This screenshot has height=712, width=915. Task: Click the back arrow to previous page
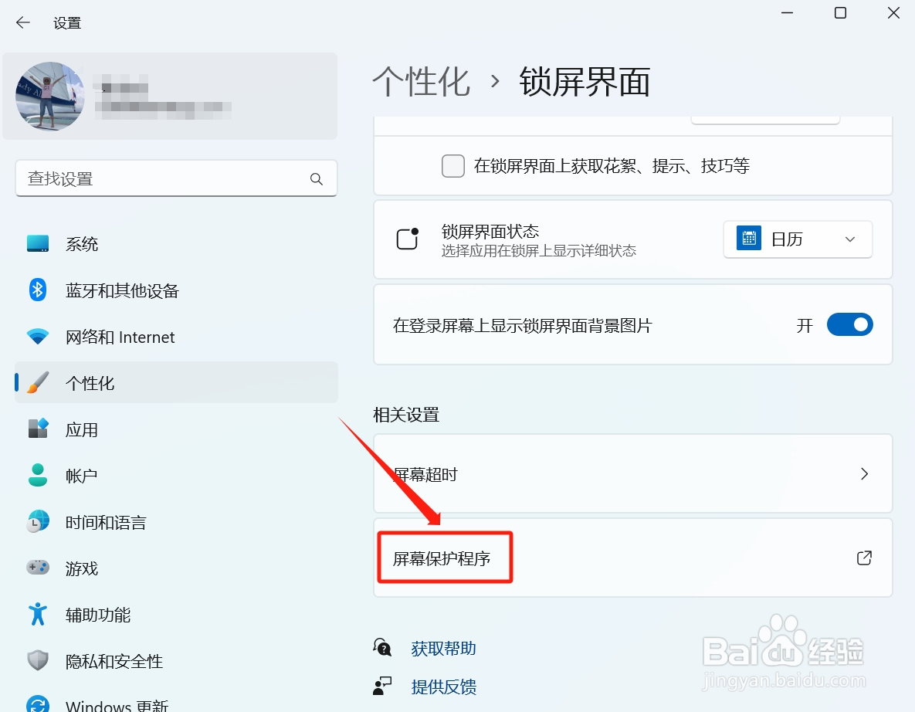[22, 22]
